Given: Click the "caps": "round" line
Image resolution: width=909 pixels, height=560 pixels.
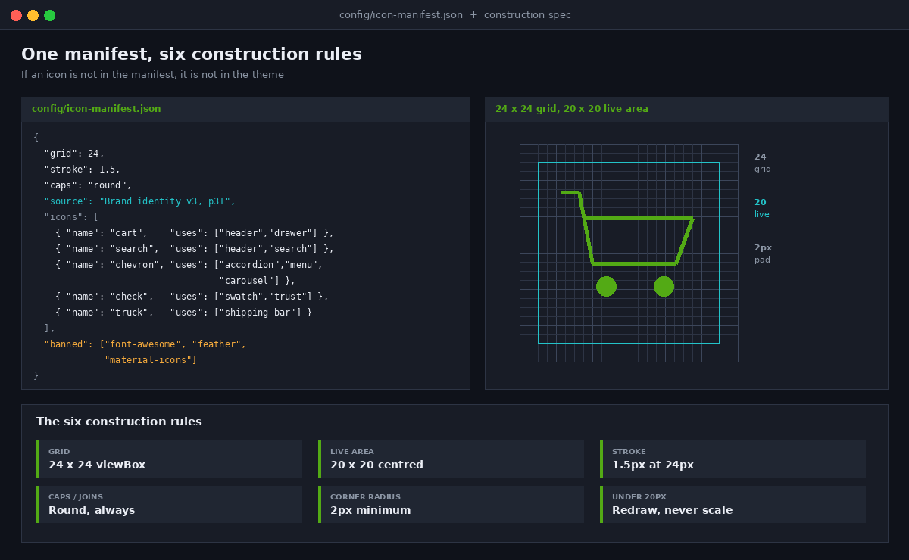Looking at the screenshot, I should (88, 185).
